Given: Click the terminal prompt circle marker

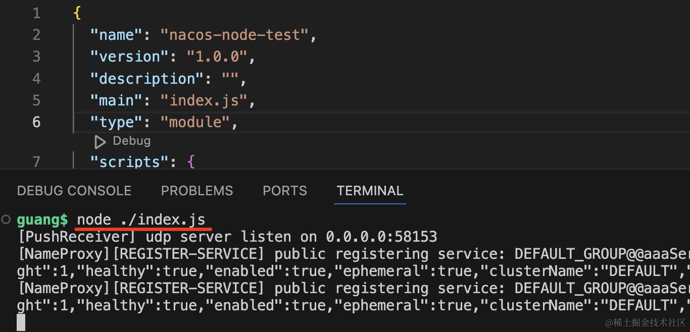Looking at the screenshot, I should [6, 219].
